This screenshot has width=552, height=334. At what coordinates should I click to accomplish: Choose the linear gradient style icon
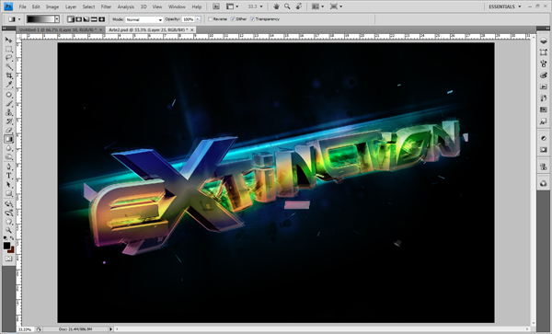coord(71,19)
